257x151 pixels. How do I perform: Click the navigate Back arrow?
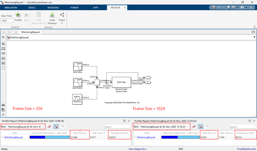click(3, 32)
